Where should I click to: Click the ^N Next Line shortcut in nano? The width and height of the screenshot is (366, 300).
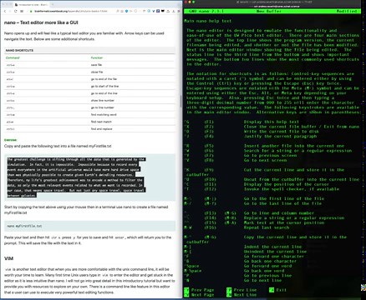click(x=241, y=295)
